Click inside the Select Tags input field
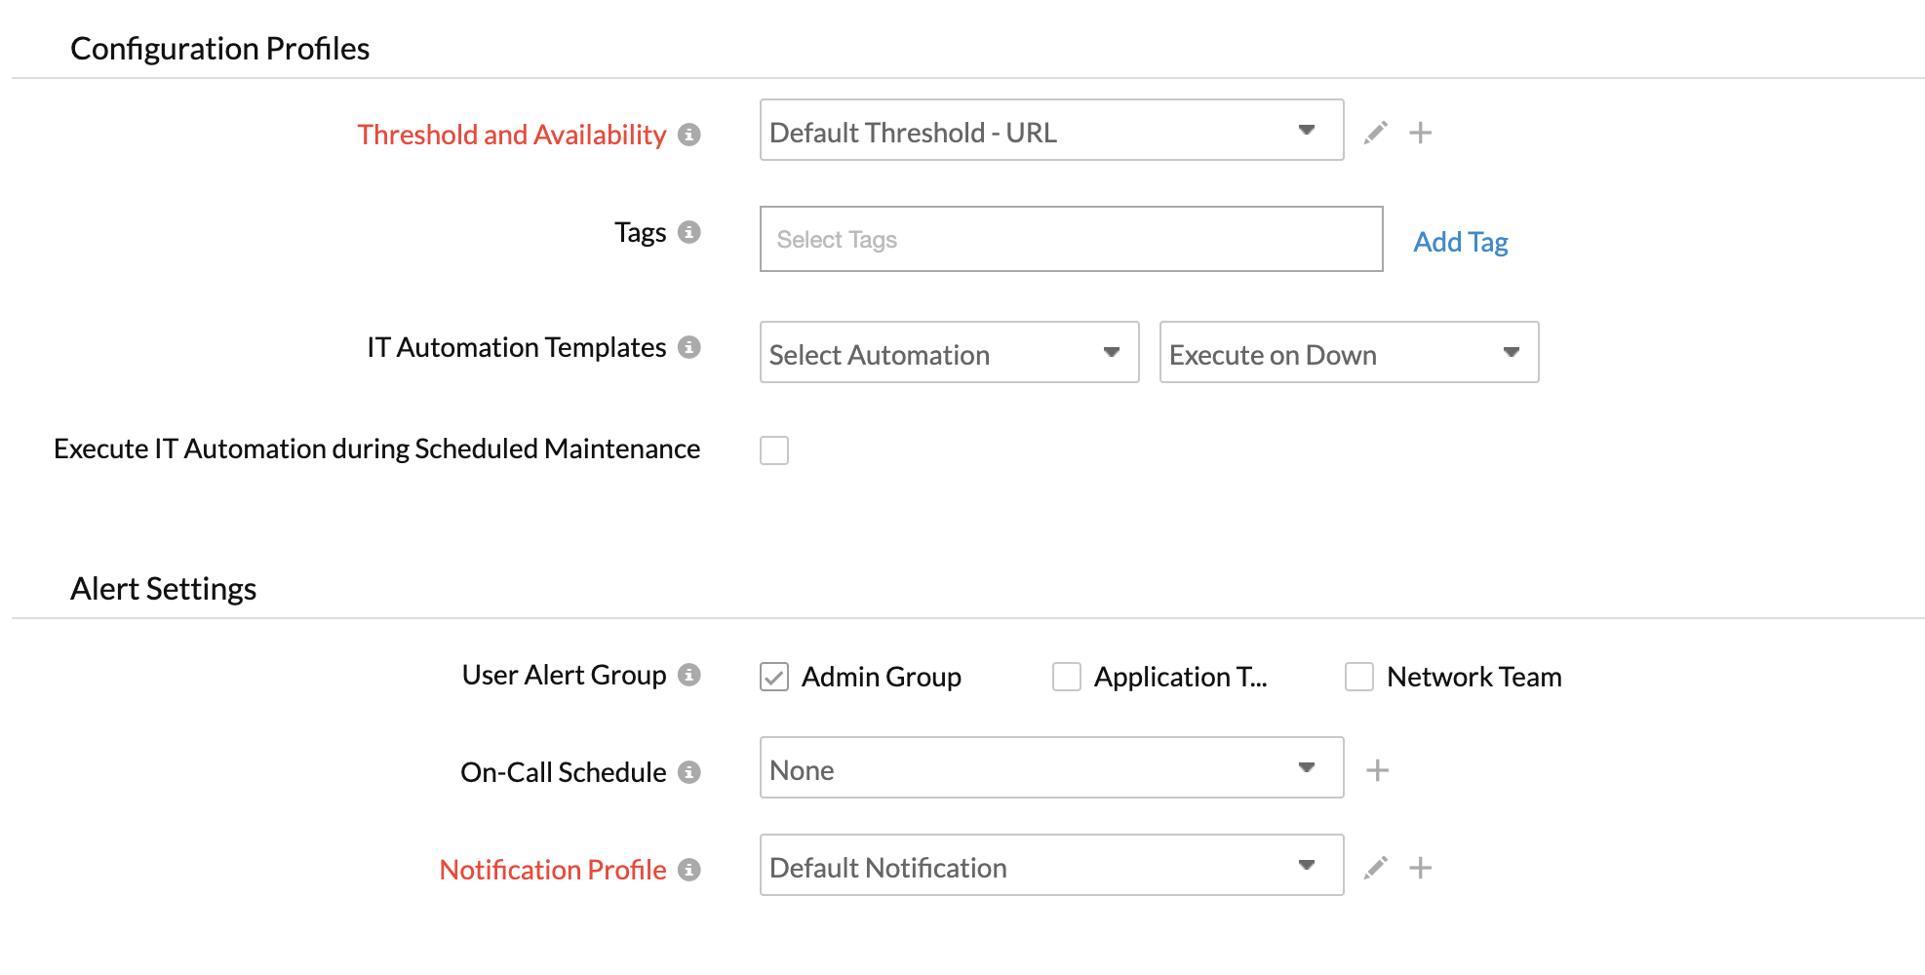1925x975 pixels. pos(1071,239)
